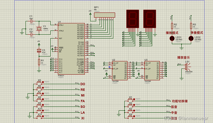Click the XI note label

click(82, 118)
